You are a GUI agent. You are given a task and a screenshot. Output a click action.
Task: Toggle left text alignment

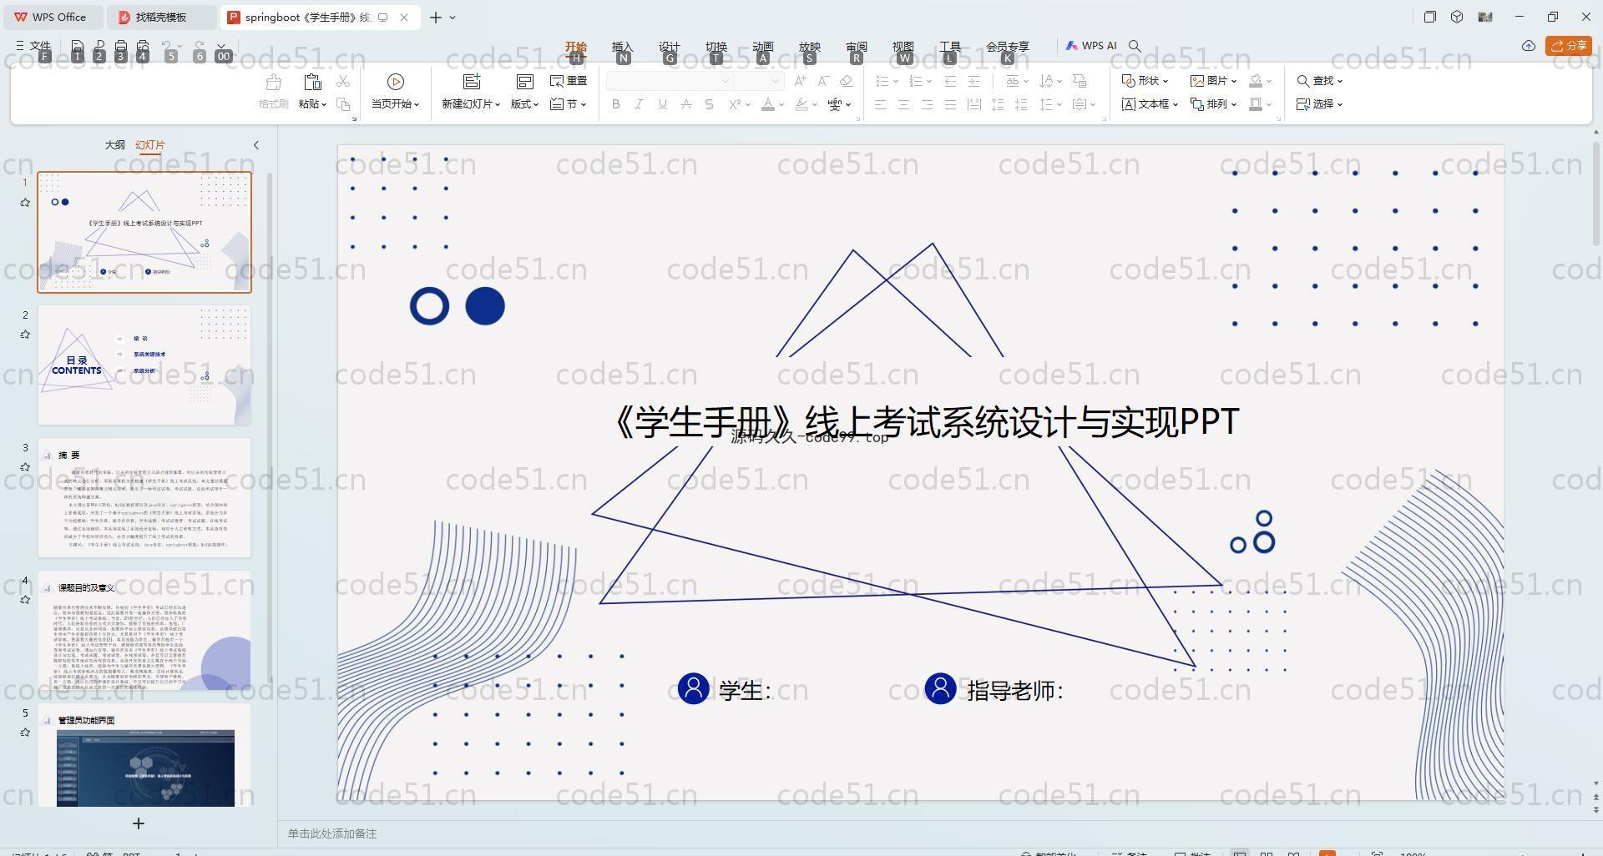[x=880, y=104]
